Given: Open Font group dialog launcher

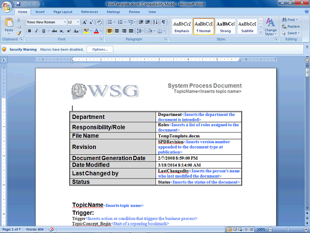Looking at the screenshot, I should pos(101,39).
